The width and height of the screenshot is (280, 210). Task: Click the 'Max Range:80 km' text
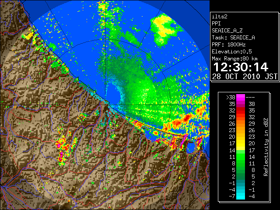point(234,59)
